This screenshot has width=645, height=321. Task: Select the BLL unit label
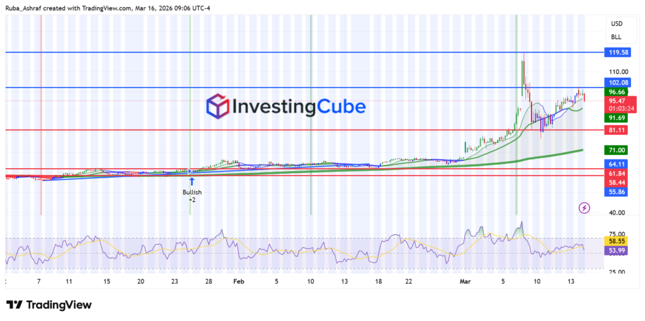[x=615, y=37]
